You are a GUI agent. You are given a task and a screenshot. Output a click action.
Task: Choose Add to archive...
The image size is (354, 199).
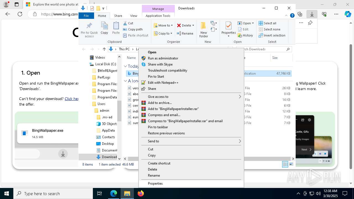coord(191,103)
